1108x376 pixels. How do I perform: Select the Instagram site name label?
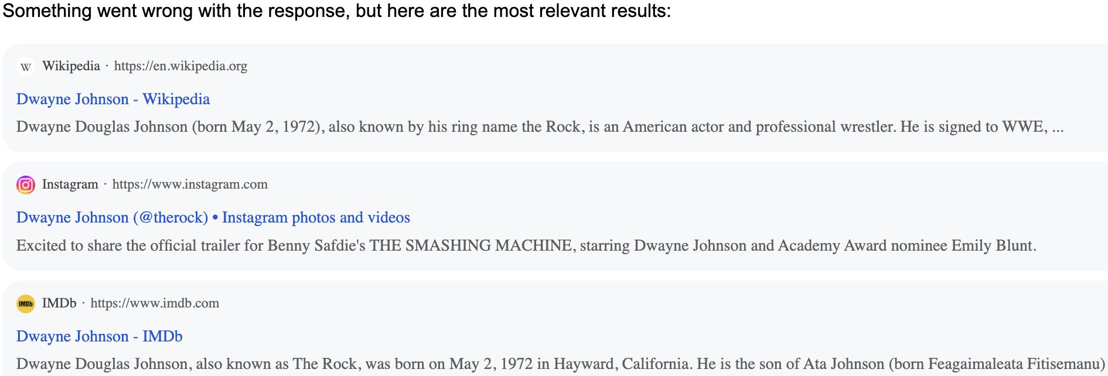70,184
